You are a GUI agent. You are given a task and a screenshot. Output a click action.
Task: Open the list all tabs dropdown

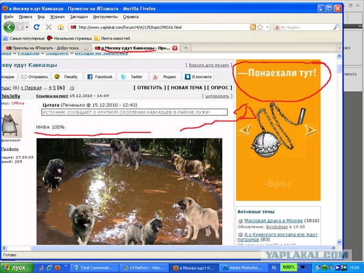[x=339, y=48]
